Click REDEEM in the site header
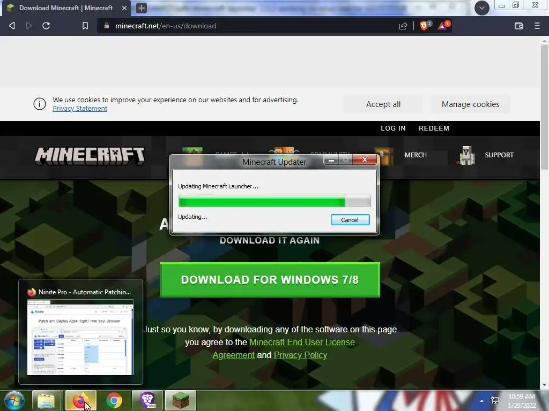This screenshot has width=549, height=411. point(434,128)
